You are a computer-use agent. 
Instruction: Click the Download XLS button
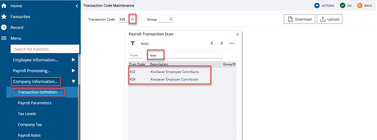click(x=299, y=19)
